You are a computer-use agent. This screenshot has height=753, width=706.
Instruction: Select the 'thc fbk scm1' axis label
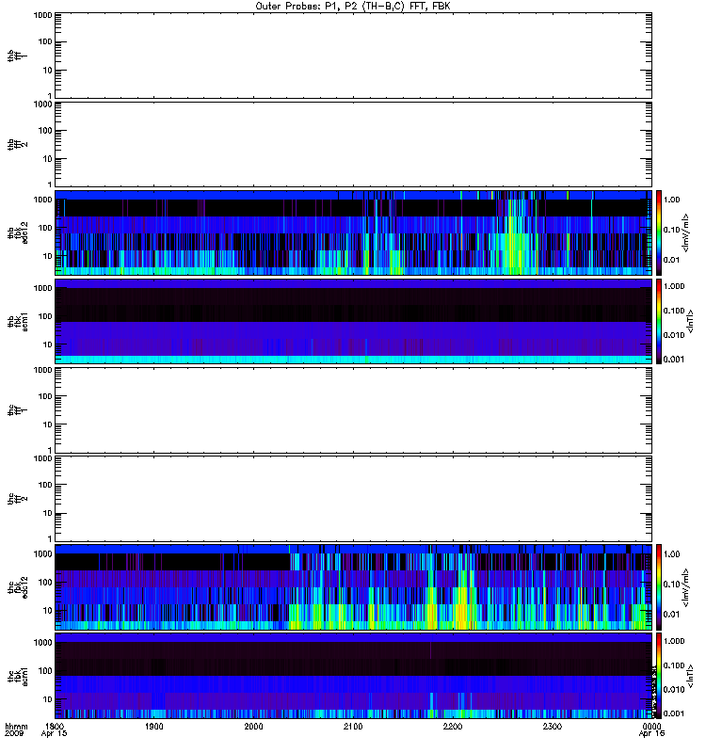pos(18,676)
